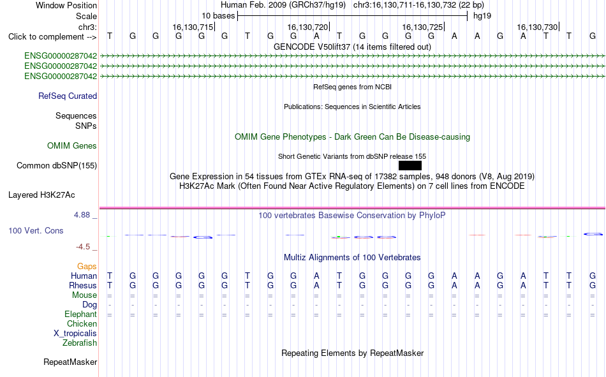Image resolution: width=606 pixels, height=377 pixels.
Task: Click the chr3: ruler label
Action: pos(87,27)
